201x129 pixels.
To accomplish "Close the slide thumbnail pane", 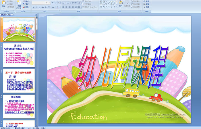I will pos(36,15).
